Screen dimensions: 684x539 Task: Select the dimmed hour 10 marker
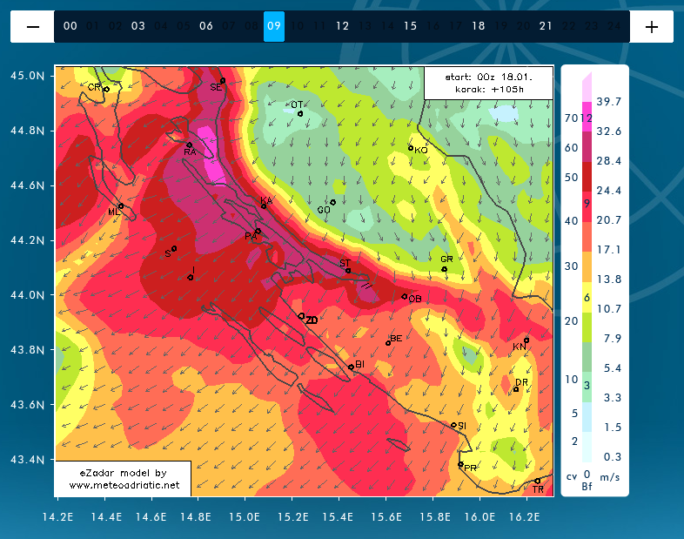click(297, 26)
